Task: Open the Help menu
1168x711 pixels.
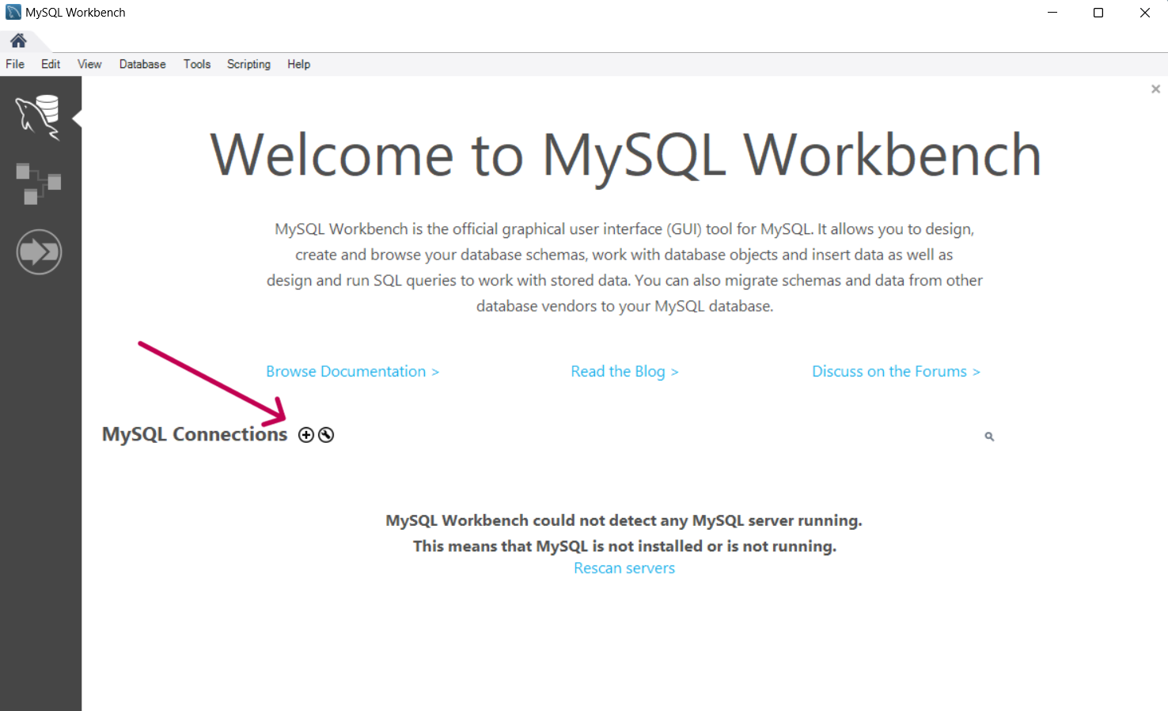Action: (x=298, y=64)
